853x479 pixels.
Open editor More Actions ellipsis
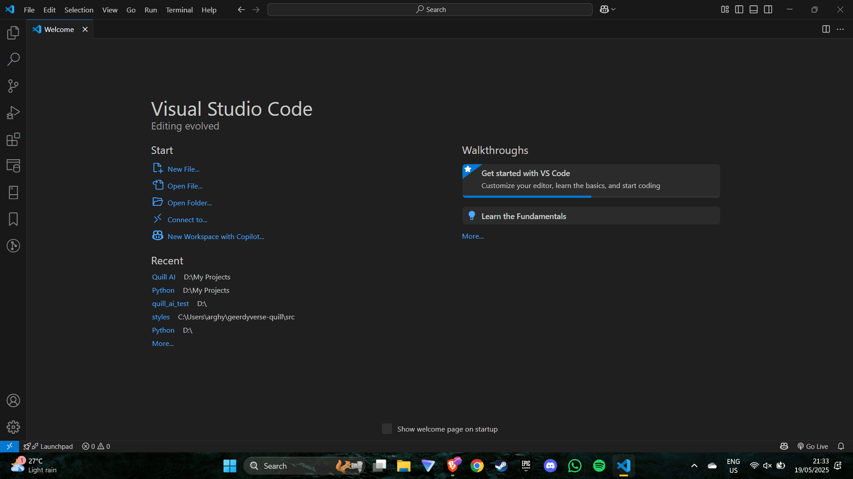[x=840, y=29]
